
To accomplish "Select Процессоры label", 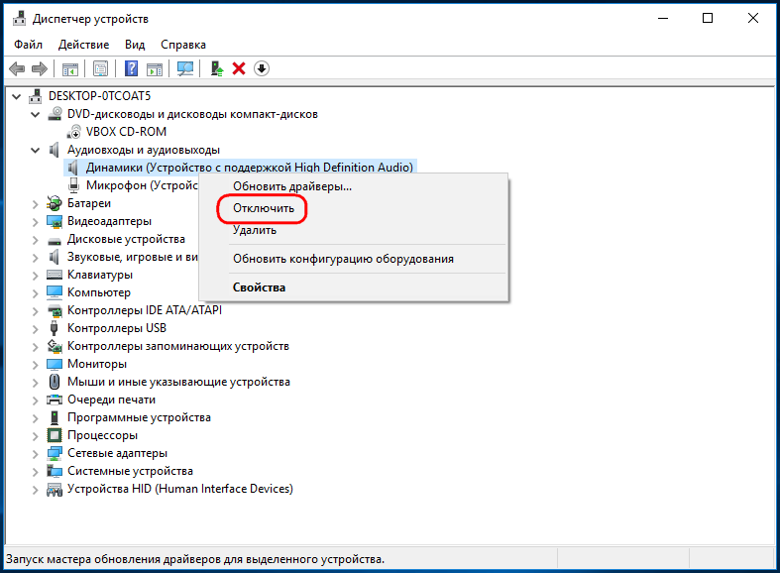I will pos(102,435).
